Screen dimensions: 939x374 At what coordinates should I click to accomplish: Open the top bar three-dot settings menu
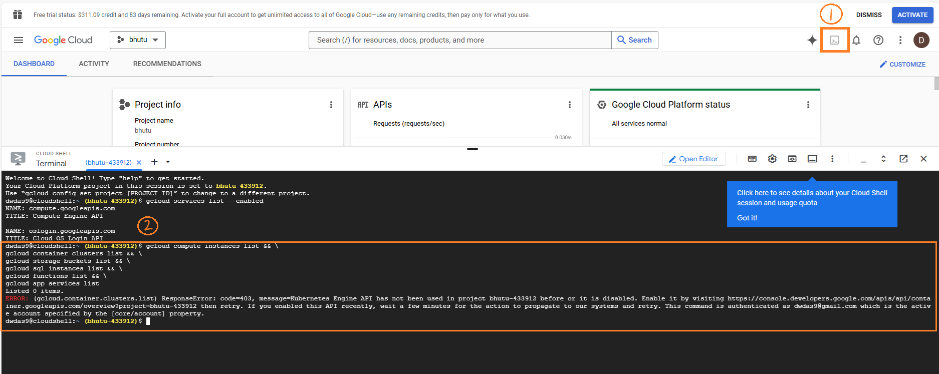[900, 40]
